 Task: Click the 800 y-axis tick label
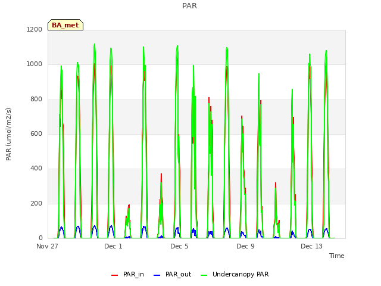(36, 99)
